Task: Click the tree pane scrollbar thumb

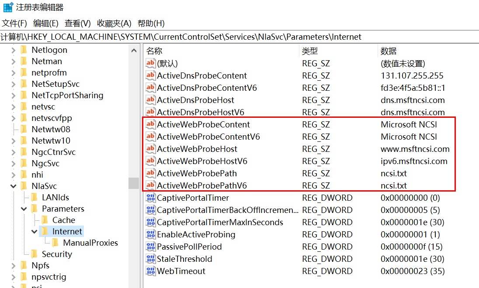Action: point(134,183)
